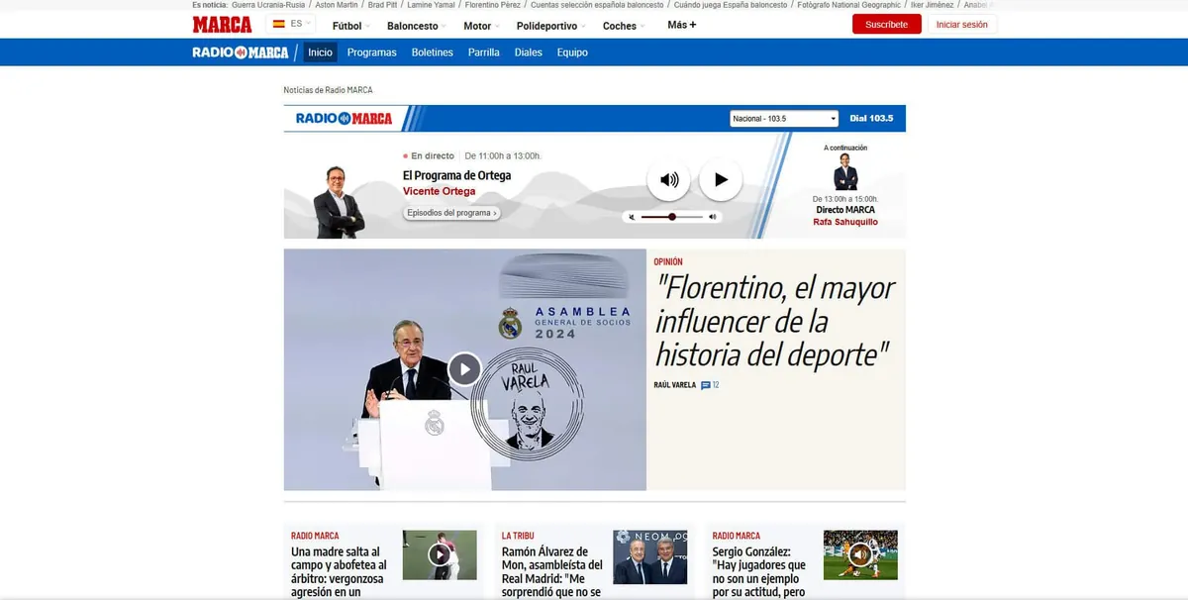Play the Florentino assembly video

(x=464, y=369)
